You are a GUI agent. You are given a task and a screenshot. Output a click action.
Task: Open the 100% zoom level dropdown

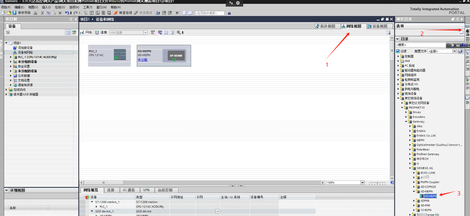362,183
